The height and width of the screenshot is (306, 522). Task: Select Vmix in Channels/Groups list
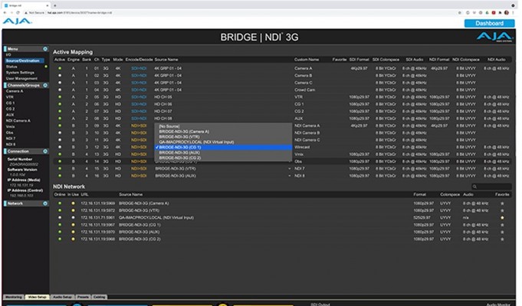pos(10,126)
